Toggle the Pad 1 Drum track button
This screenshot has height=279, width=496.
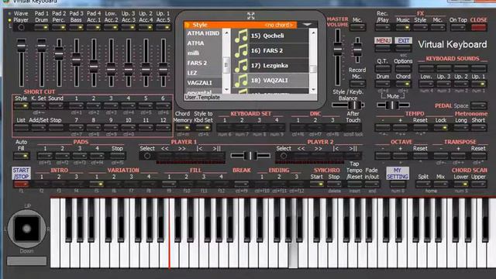[x=41, y=28]
